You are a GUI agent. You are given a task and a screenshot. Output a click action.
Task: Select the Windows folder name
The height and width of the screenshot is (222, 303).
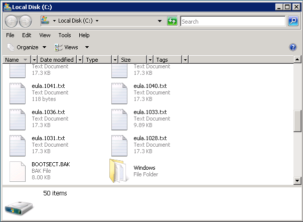click(144, 168)
